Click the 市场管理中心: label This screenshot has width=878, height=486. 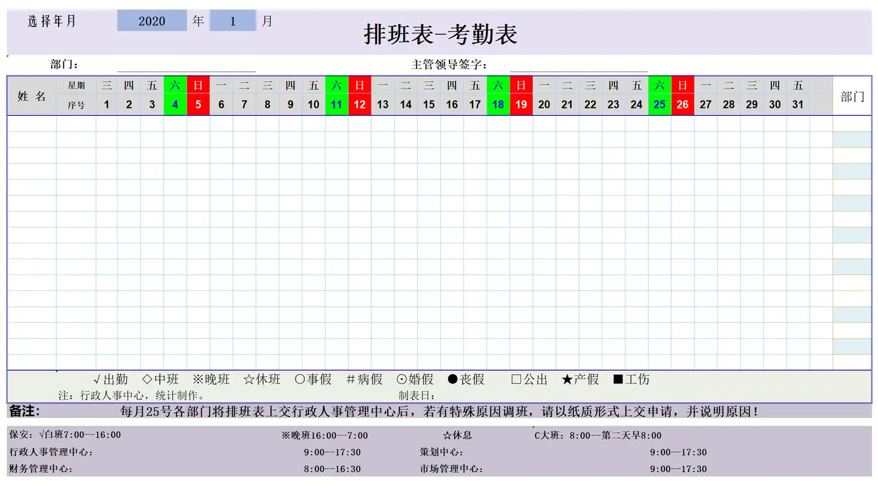pyautogui.click(x=451, y=470)
